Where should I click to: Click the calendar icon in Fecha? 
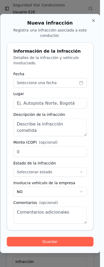[x=81, y=83]
